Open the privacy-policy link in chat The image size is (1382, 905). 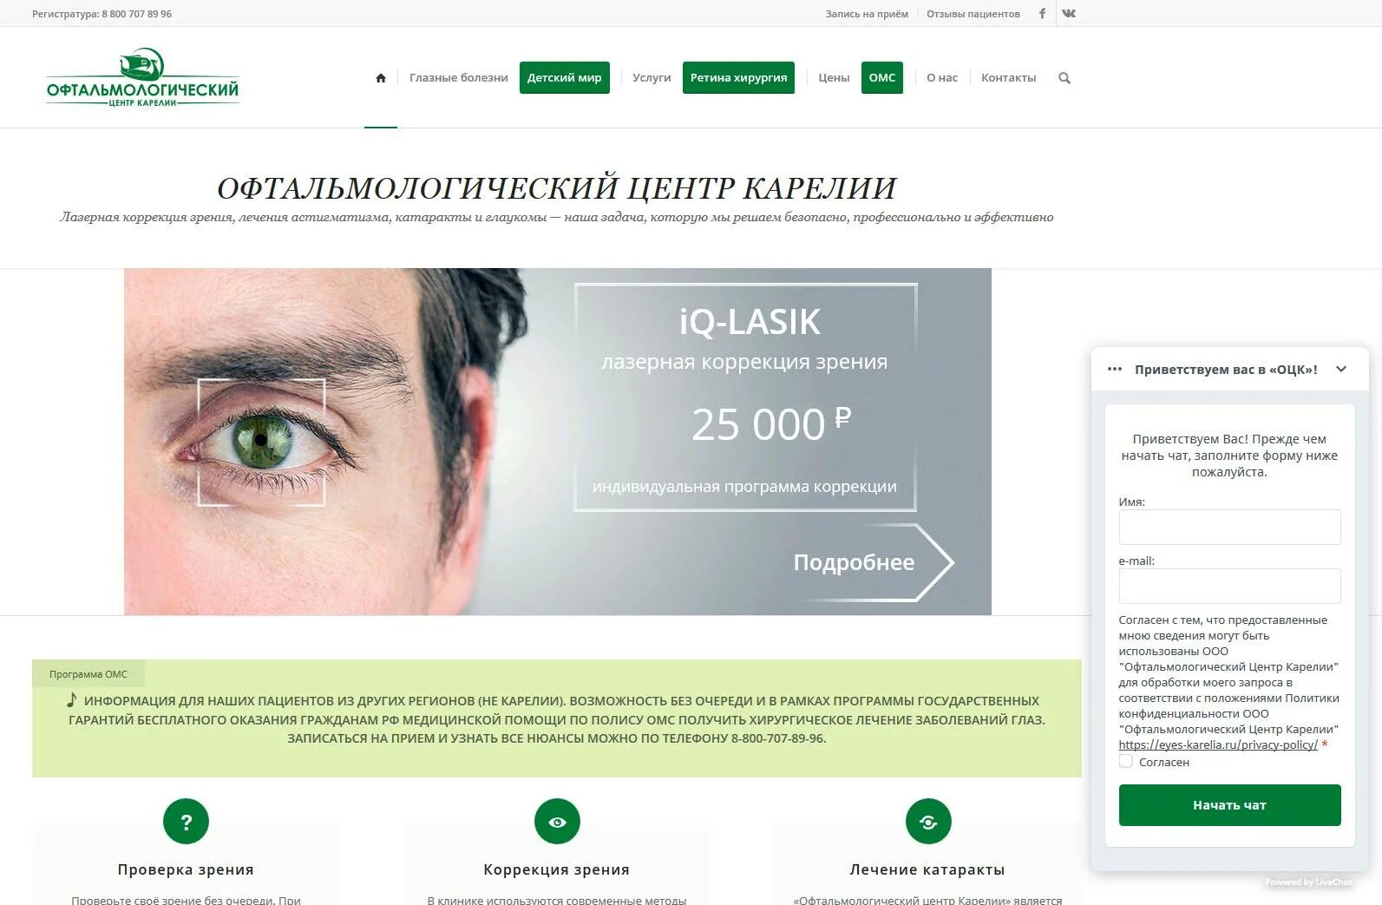[1218, 744]
